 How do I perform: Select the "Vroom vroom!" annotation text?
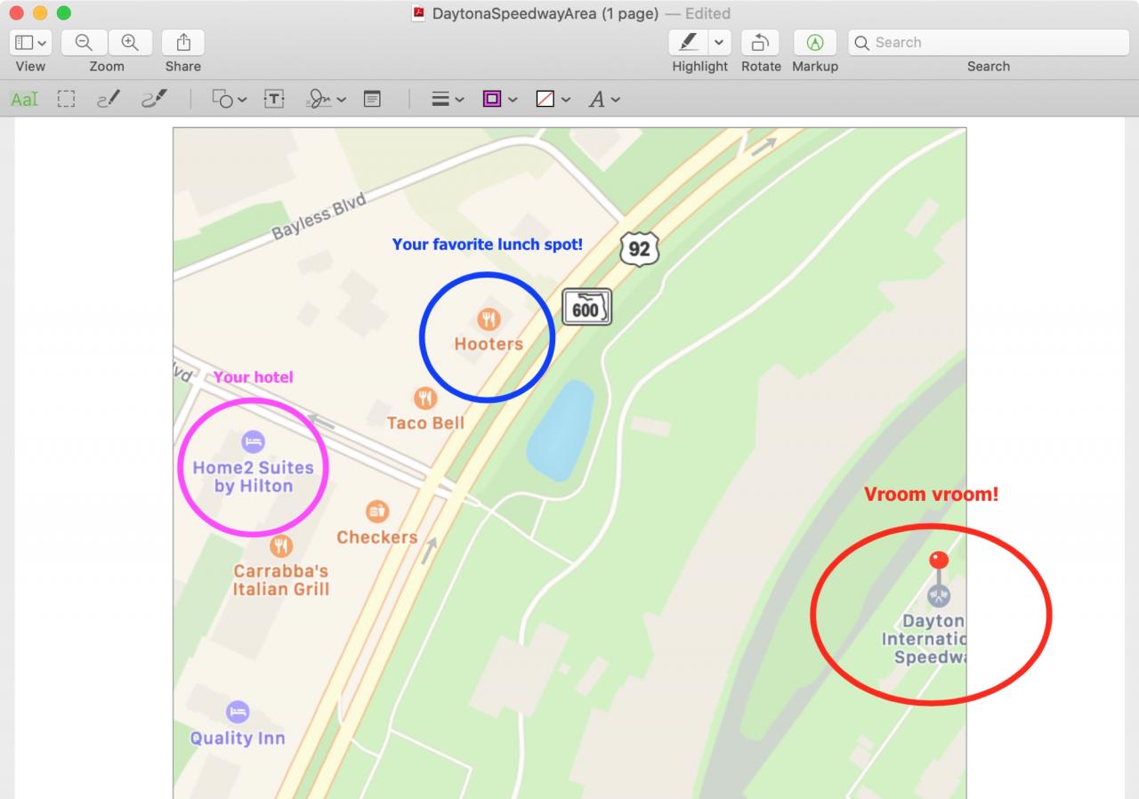tap(932, 495)
